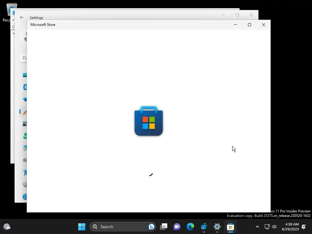The height and width of the screenshot is (234, 312).
Task: Select Accounts person icon in Settings sidebar
Action: click(x=25, y=136)
